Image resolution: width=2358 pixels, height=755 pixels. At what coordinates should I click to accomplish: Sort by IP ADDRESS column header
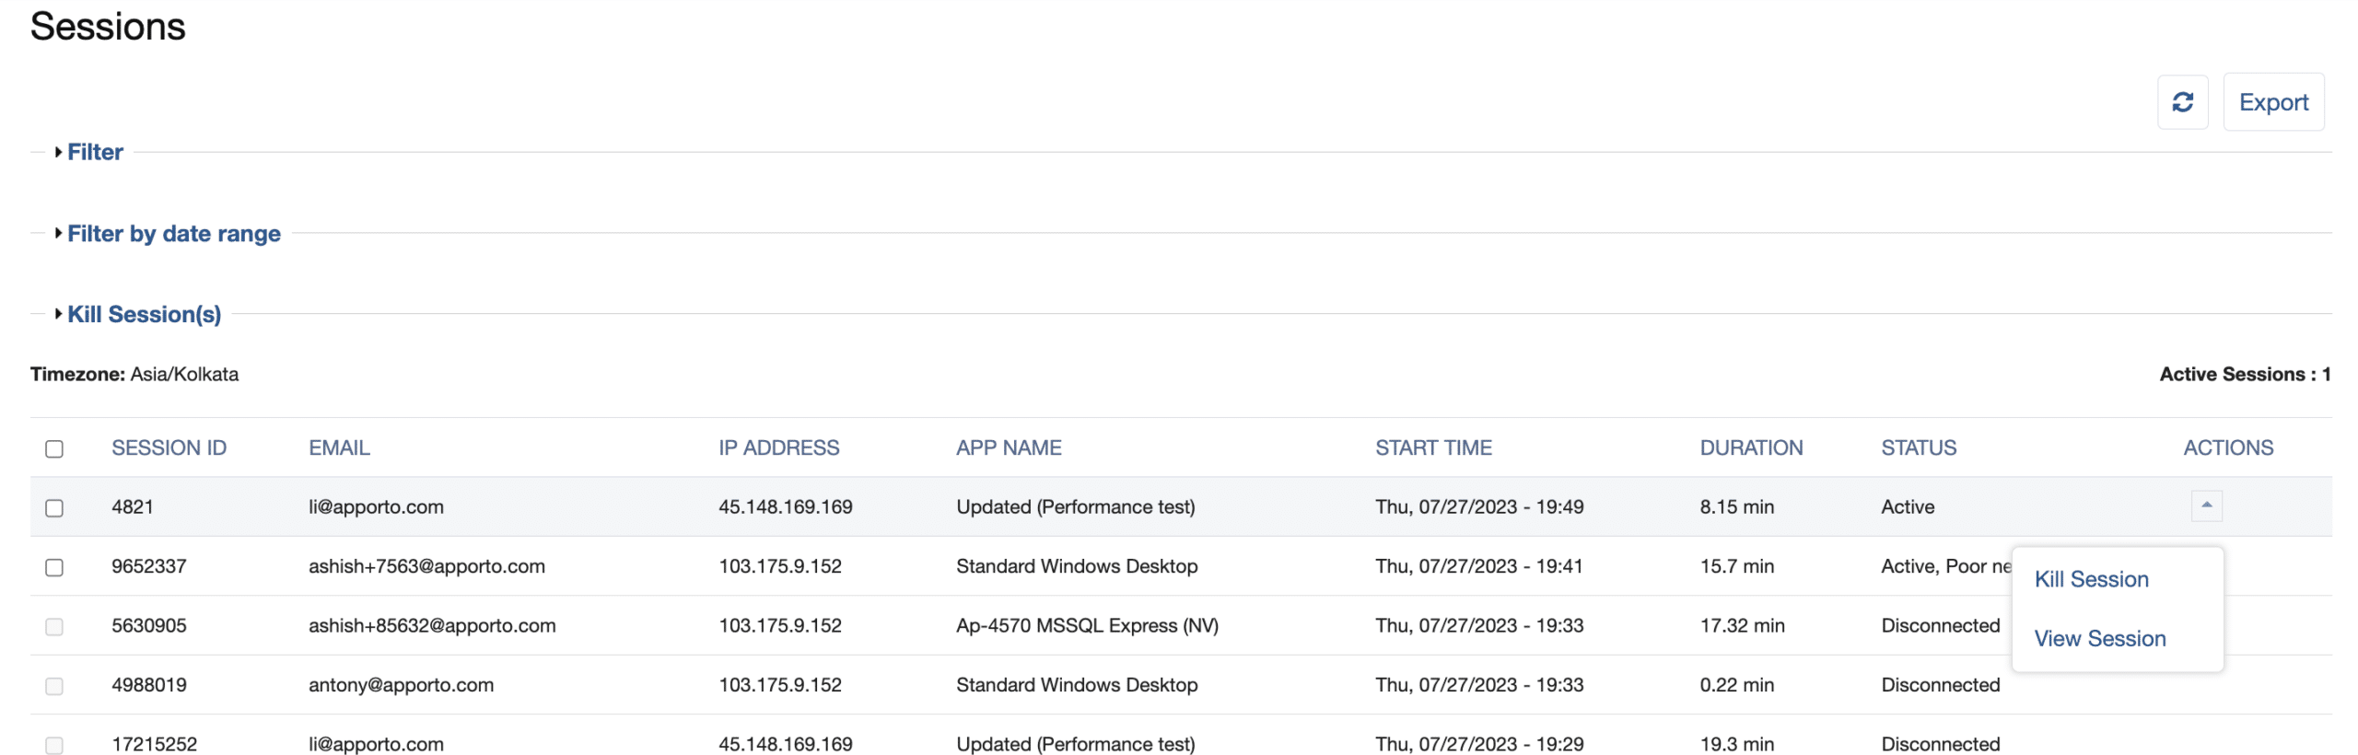[x=778, y=448]
